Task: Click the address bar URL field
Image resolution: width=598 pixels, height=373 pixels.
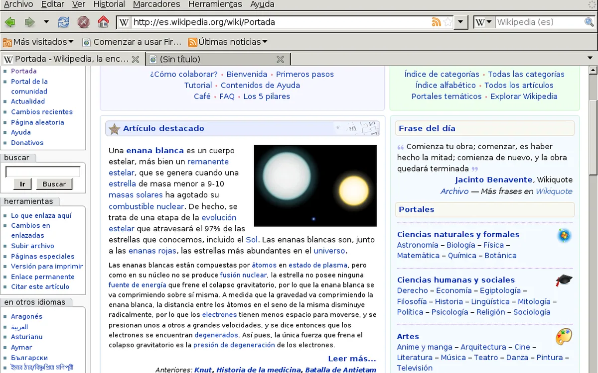Action: pyautogui.click(x=280, y=22)
